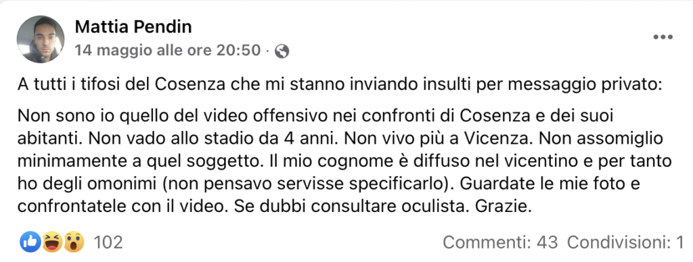
Task: Open the Mattia Pendin profile name link
Action: click(x=133, y=27)
